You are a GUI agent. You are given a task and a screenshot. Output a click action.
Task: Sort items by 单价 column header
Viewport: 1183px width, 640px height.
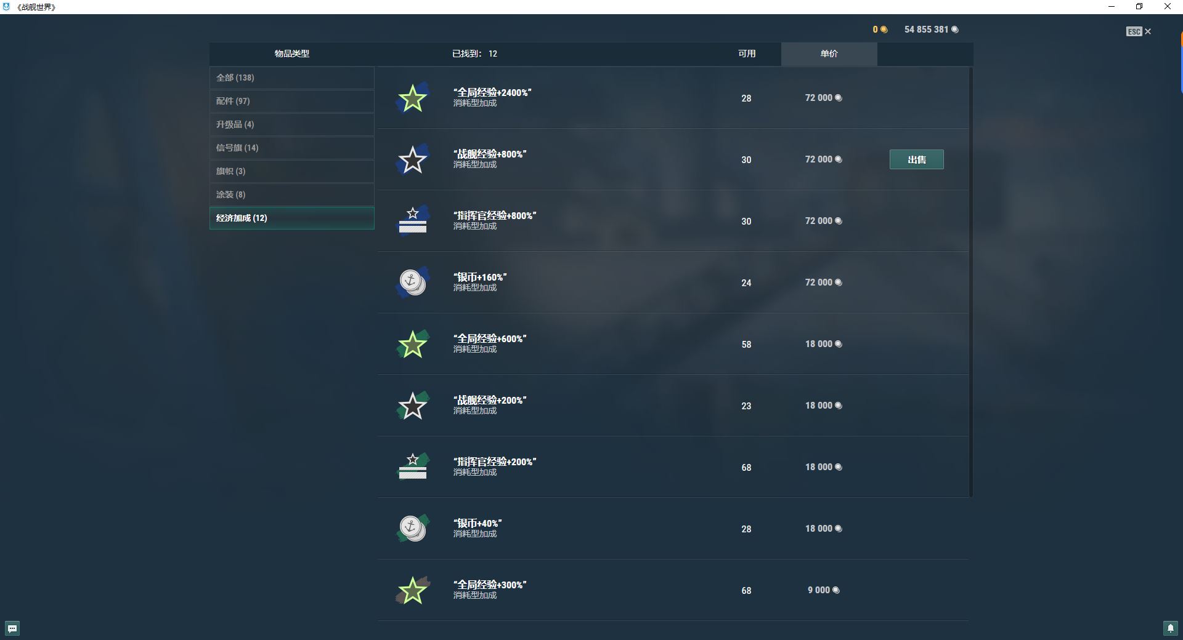pos(829,54)
